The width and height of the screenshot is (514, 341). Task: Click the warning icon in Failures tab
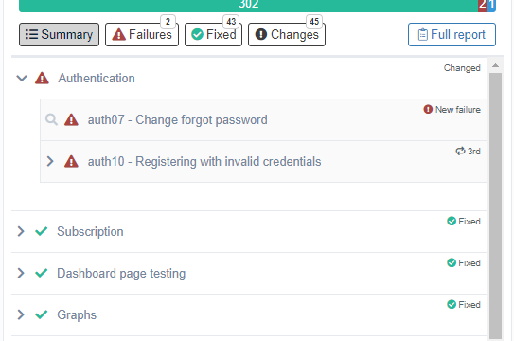118,34
